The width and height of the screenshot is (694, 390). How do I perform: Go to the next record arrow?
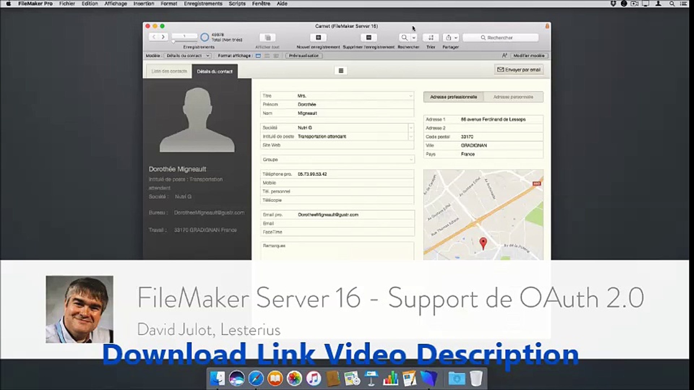163,37
